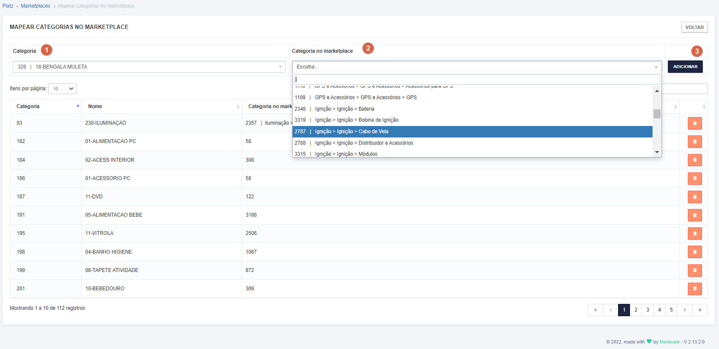
Task: Collapse the Escolha... marketplace category dropdown
Action: tap(477, 67)
